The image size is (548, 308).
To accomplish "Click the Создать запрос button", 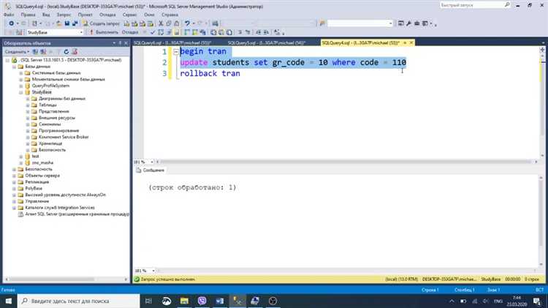I will tap(102, 23).
